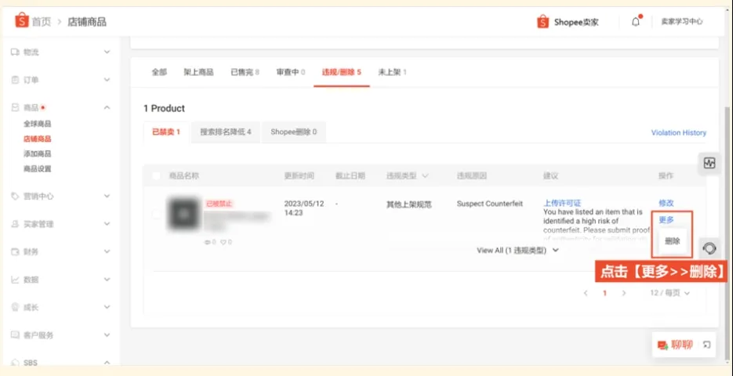The height and width of the screenshot is (376, 736).
Task: Go to the previous page arrow
Action: (586, 293)
